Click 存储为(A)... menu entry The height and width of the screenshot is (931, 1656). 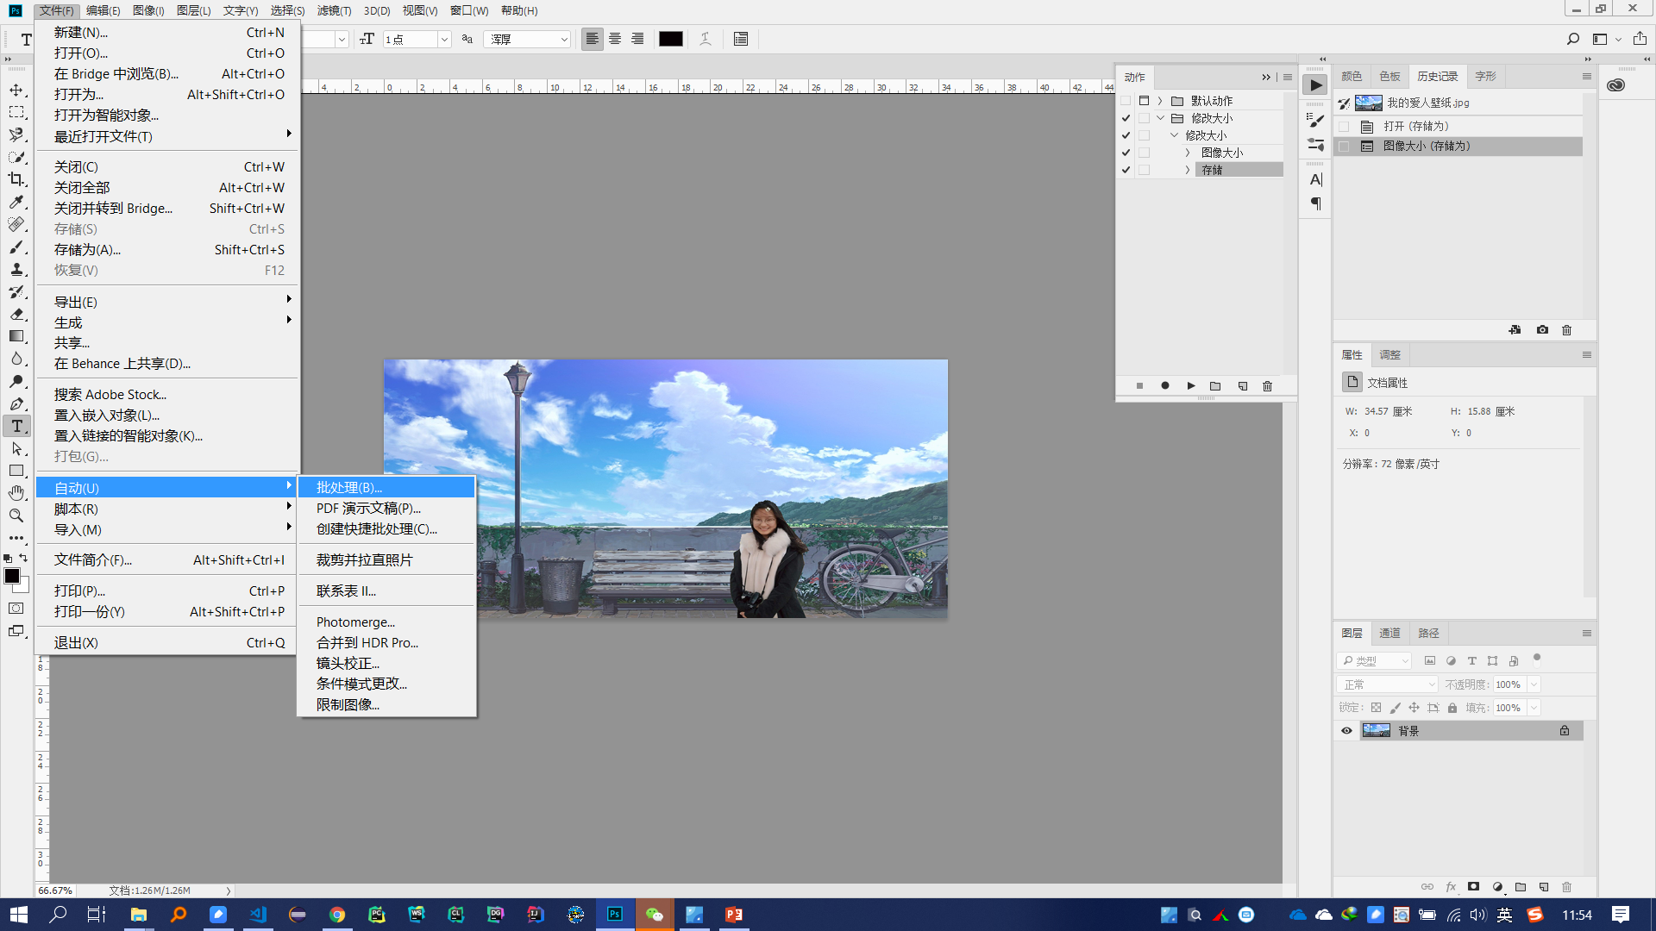[x=87, y=250]
